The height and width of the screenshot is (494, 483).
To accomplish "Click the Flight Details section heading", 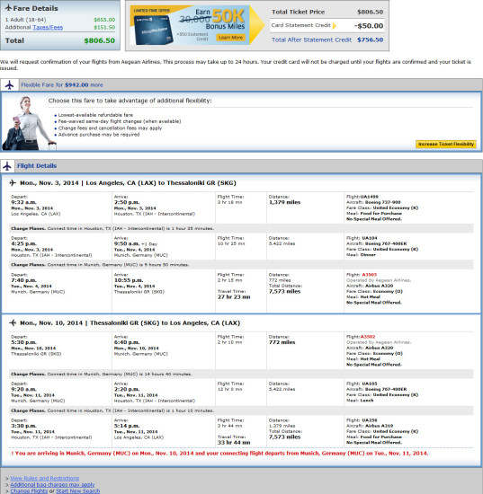I will coord(37,166).
